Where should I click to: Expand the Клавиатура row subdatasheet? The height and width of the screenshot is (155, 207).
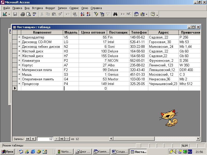19,60
